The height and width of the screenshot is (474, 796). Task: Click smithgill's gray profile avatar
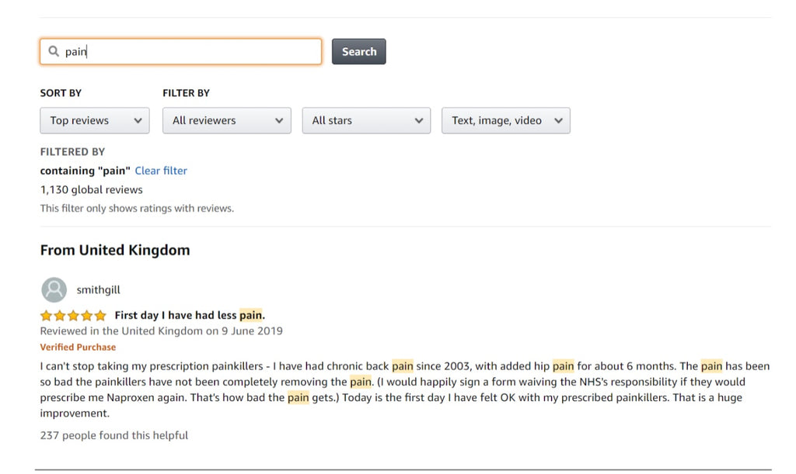[x=54, y=290]
